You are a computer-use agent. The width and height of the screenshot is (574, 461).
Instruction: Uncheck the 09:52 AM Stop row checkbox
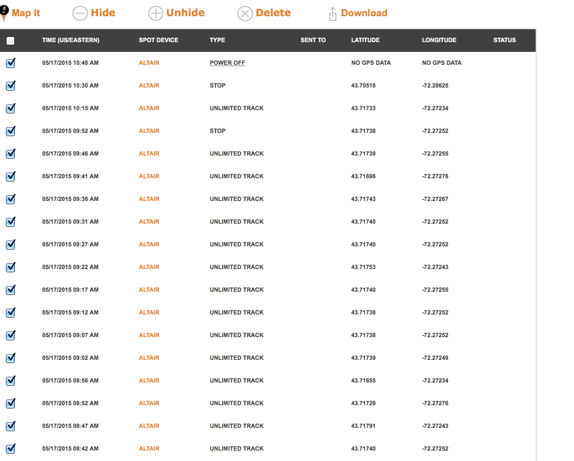[x=10, y=131]
